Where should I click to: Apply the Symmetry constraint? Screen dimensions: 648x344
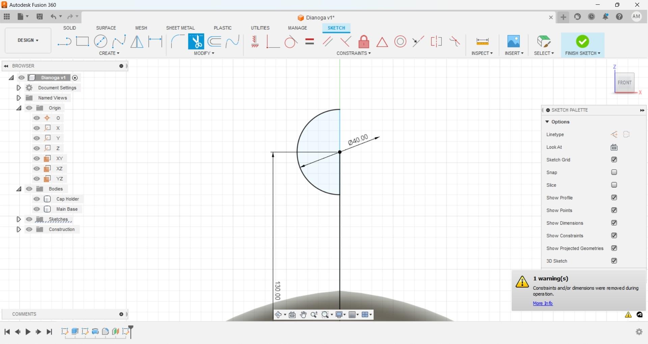pos(436,41)
